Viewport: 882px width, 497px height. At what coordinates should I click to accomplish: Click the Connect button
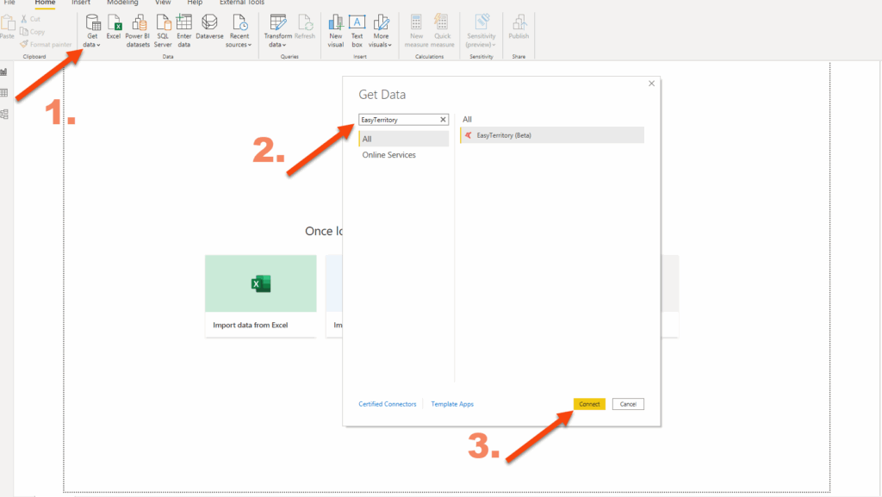click(x=589, y=404)
